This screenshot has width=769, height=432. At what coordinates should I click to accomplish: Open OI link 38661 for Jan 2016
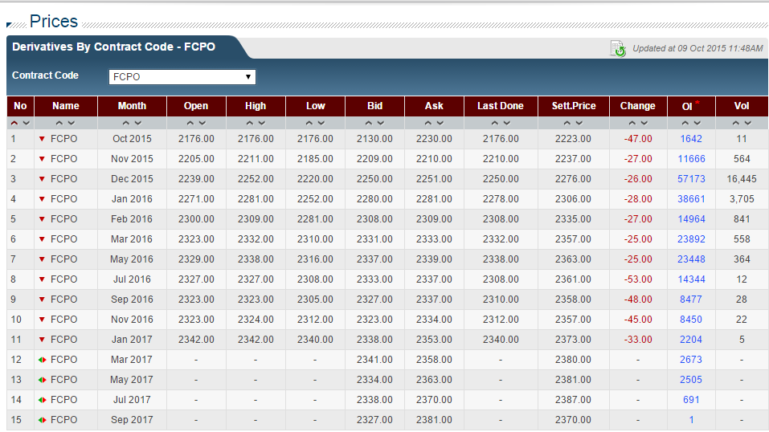click(x=691, y=199)
